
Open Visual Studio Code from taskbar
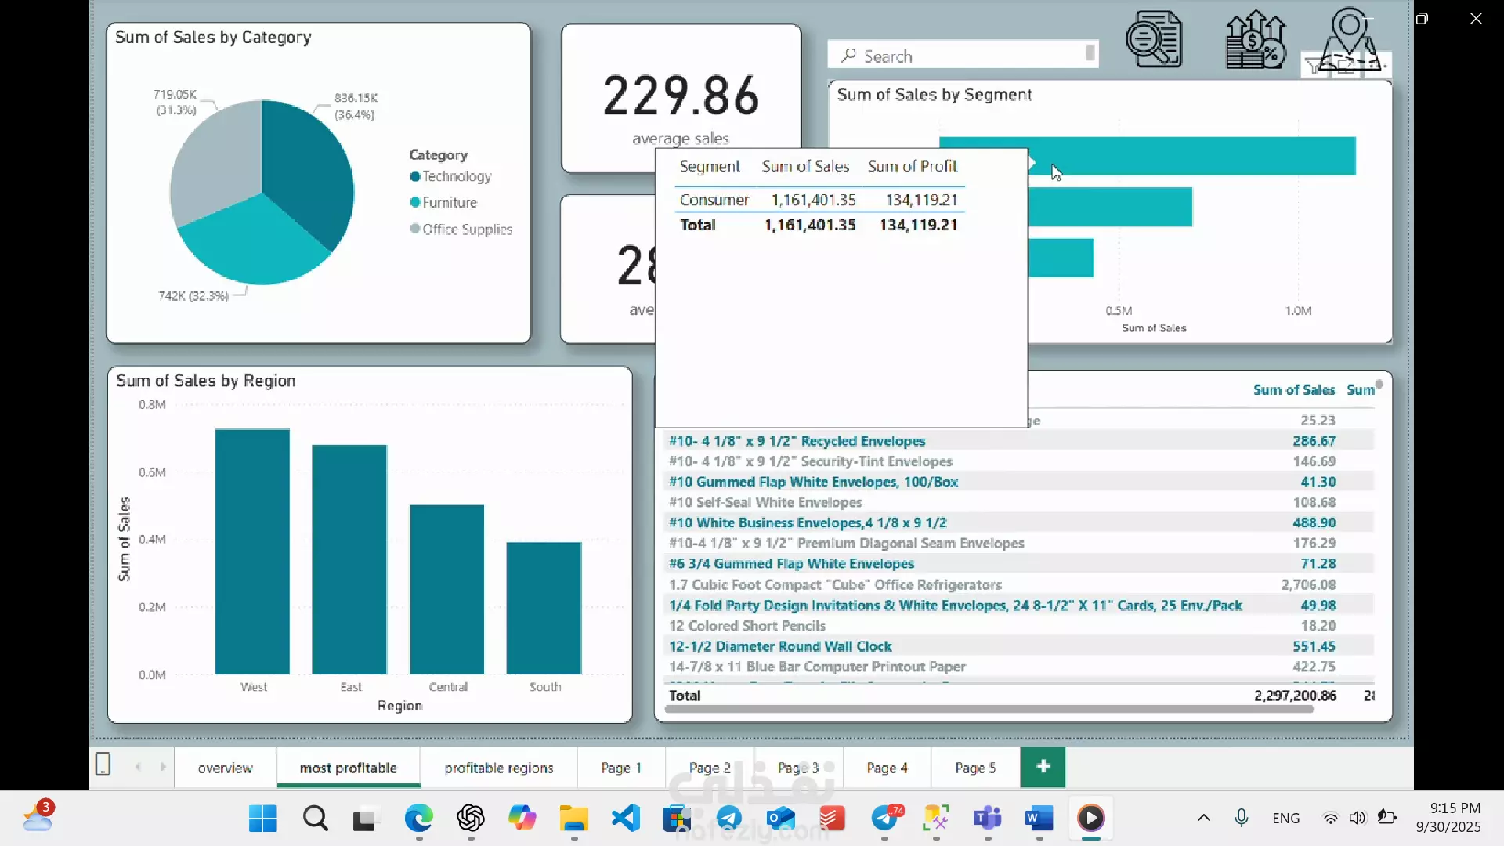coord(626,819)
